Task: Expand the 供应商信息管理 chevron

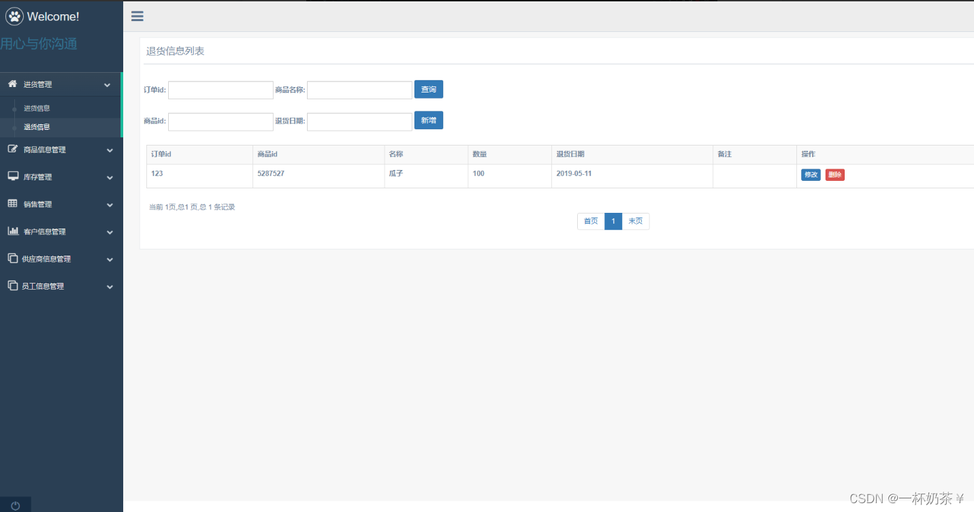Action: point(110,260)
